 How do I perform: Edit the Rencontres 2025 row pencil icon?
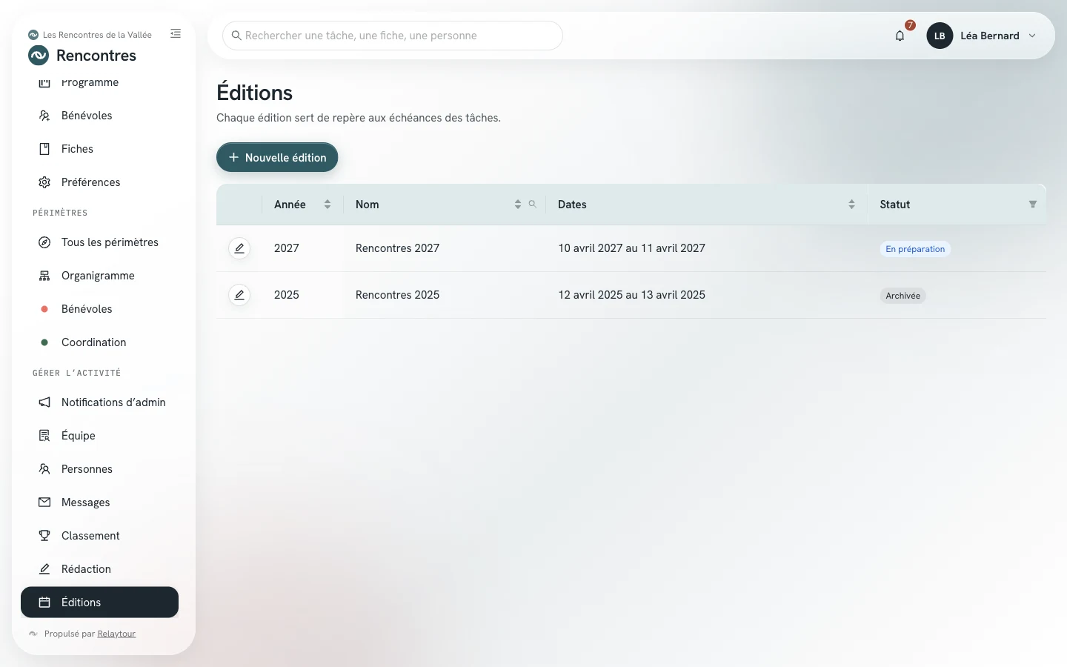click(239, 295)
